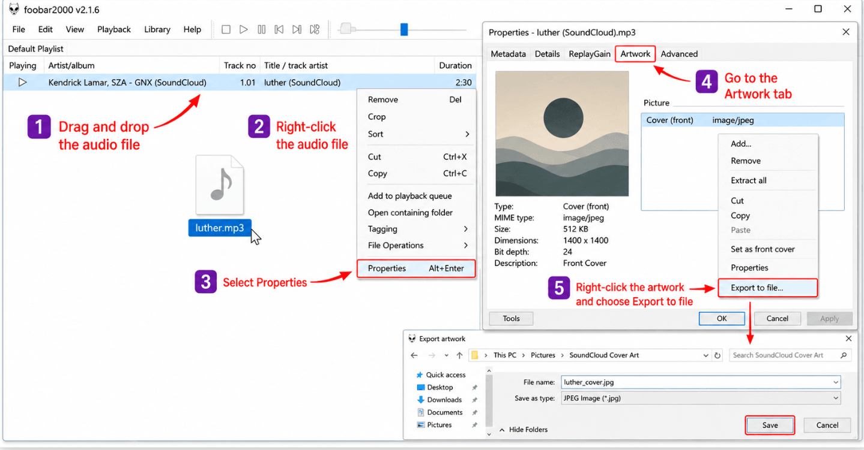Image resolution: width=864 pixels, height=450 pixels.
Task: Click the pin icon beside Documents
Action: pyautogui.click(x=474, y=413)
